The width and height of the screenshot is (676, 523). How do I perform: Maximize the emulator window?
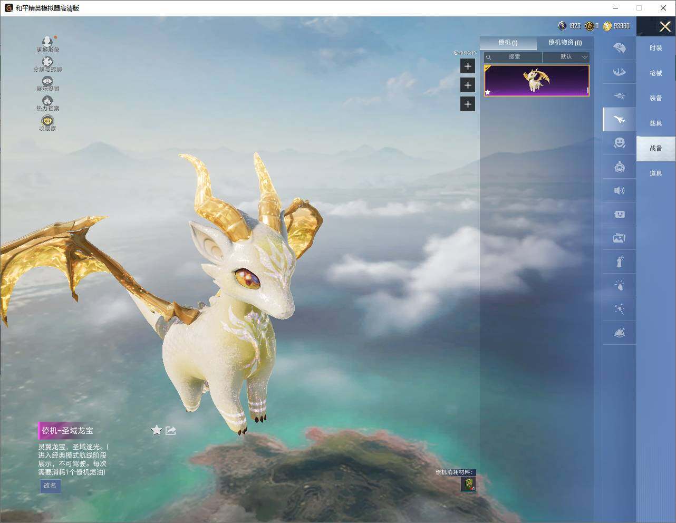(639, 8)
